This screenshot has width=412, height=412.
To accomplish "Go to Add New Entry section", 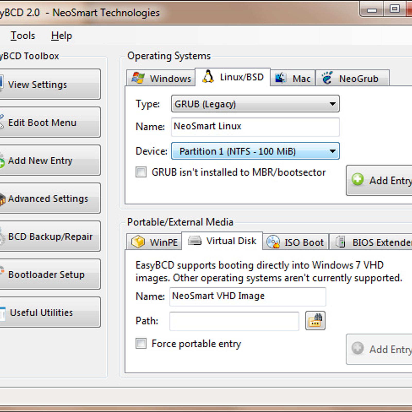I will click(x=50, y=160).
